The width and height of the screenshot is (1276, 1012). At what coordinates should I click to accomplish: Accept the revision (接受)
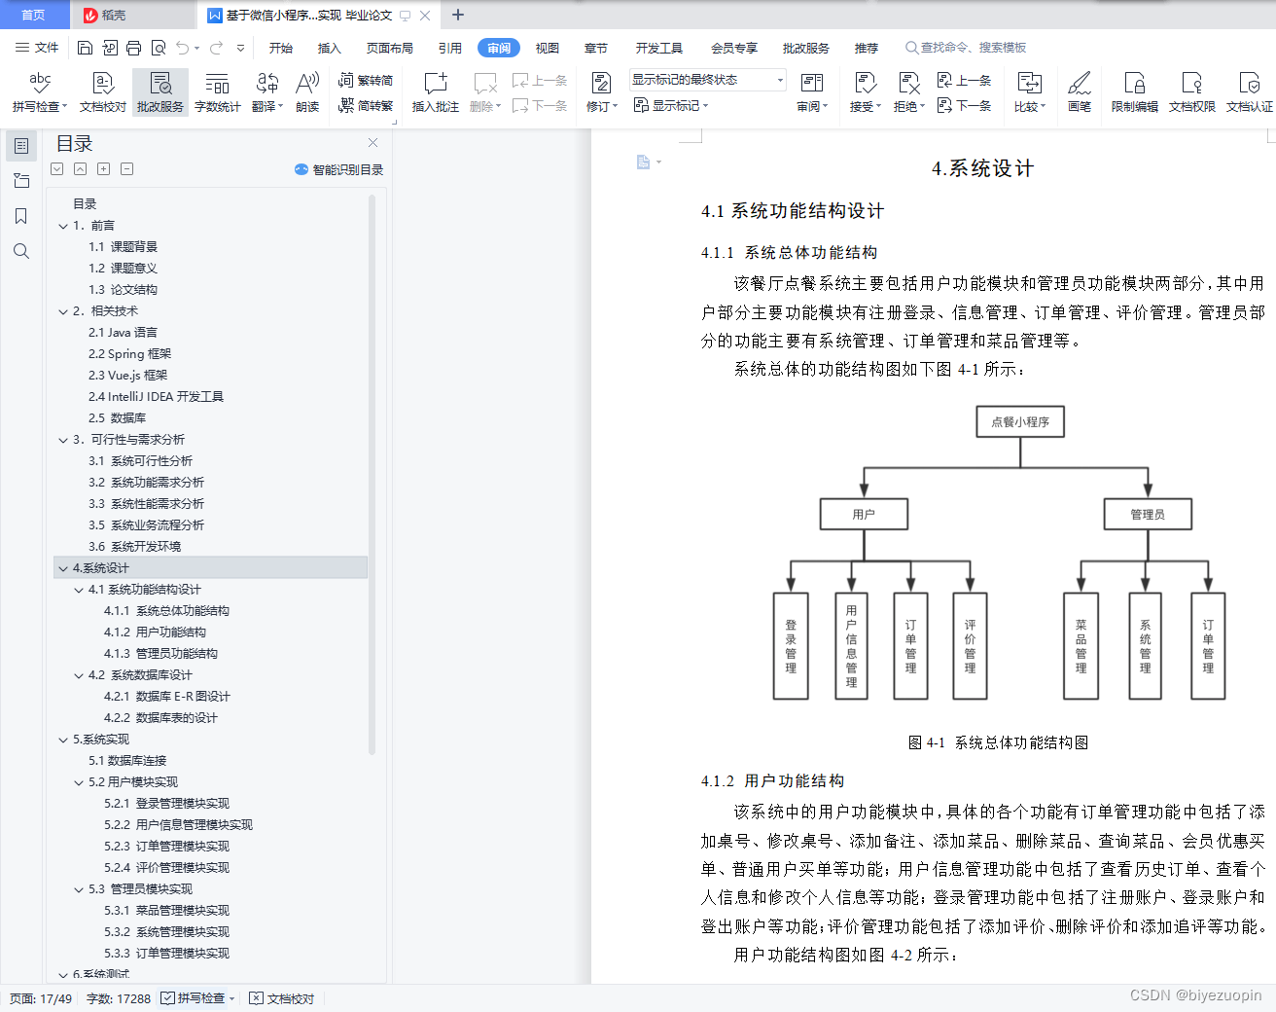tap(866, 92)
